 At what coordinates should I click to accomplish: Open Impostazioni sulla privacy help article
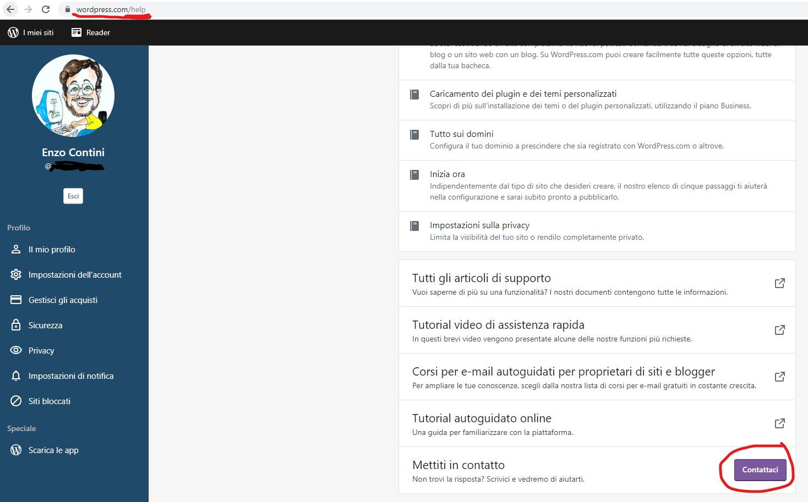click(479, 225)
